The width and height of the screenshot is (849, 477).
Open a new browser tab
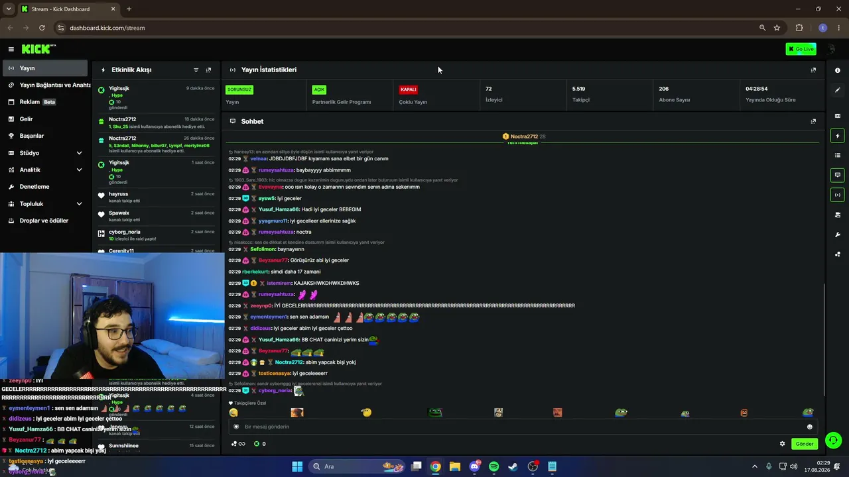(x=129, y=9)
